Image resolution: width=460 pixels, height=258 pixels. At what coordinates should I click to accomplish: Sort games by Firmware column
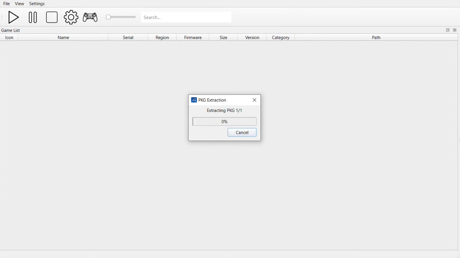[x=193, y=37]
